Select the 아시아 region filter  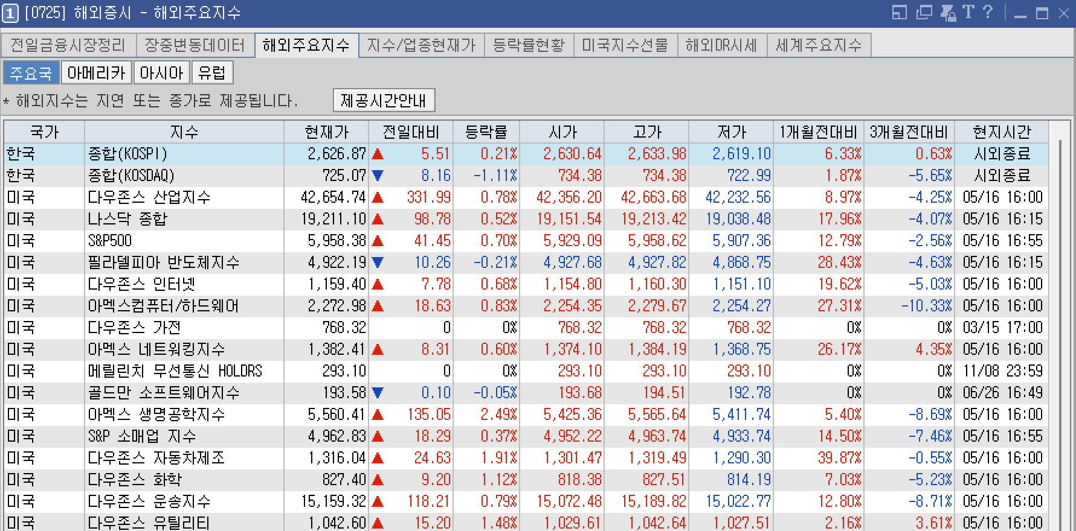pyautogui.click(x=161, y=73)
